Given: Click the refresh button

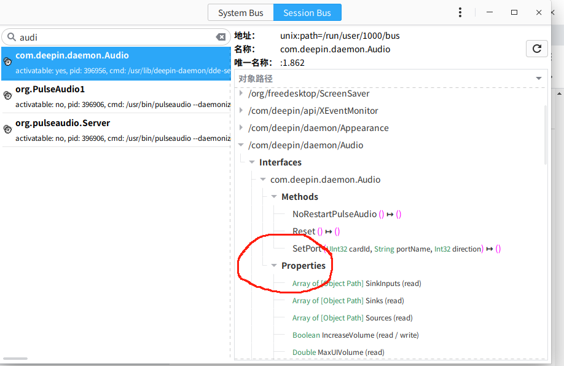Looking at the screenshot, I should (537, 49).
